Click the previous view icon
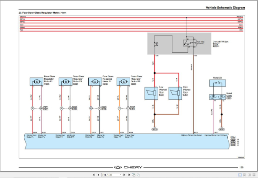 133,175
